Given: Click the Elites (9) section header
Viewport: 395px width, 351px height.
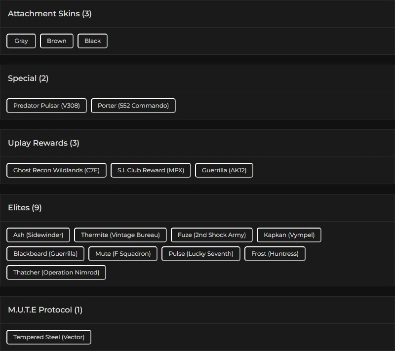Looking at the screenshot, I should tap(25, 208).
